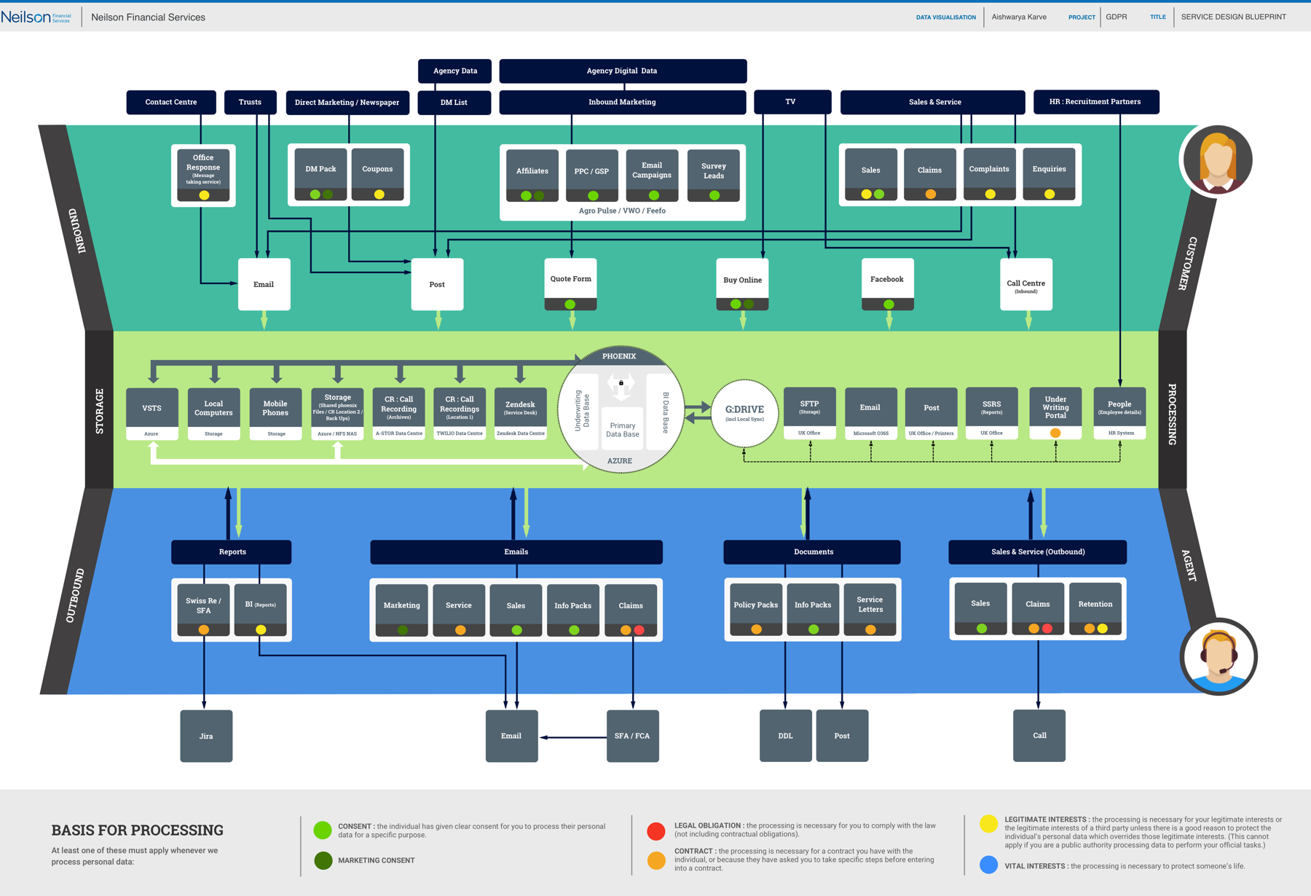This screenshot has height=896, width=1311.
Task: Select the yellow Legitimate Interests circle
Action: (988, 824)
